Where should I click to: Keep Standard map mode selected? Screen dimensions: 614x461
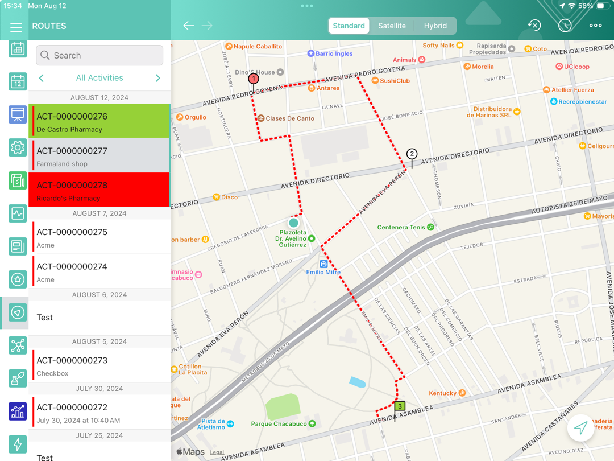pyautogui.click(x=349, y=26)
